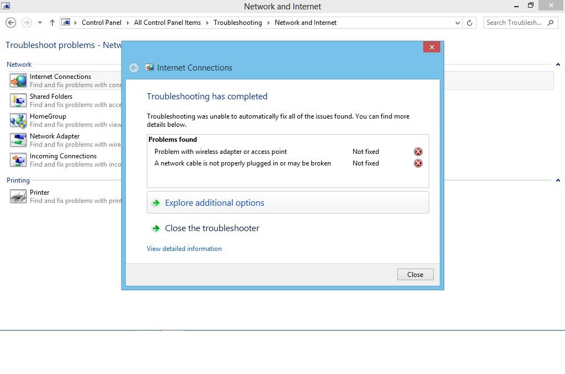565x374 pixels.
Task: Navigate to Troubleshooting breadcrumb
Action: click(x=237, y=22)
